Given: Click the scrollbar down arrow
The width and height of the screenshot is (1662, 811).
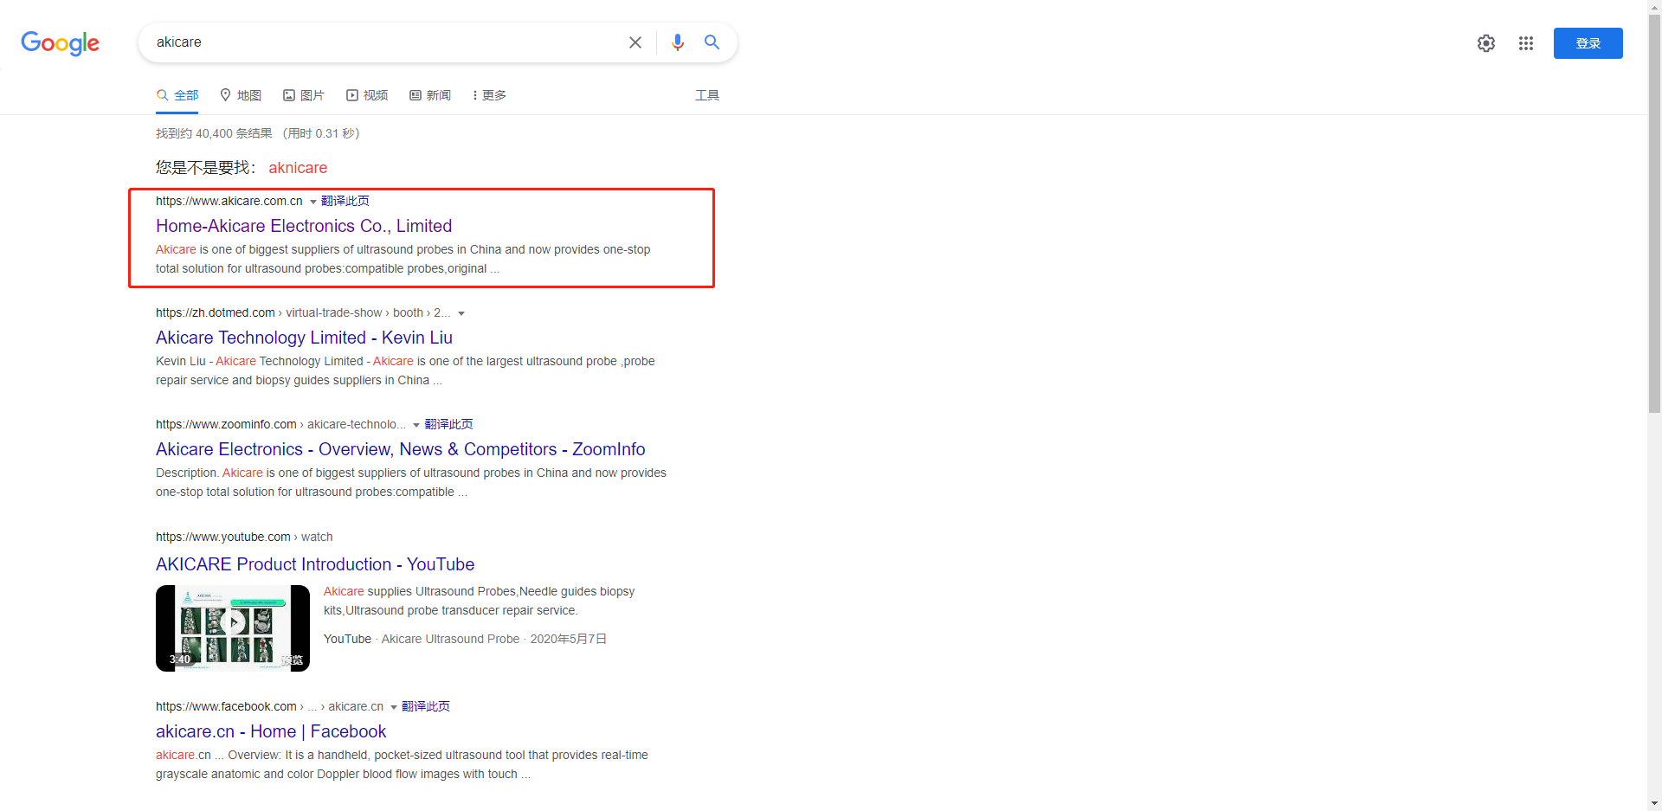Looking at the screenshot, I should pyautogui.click(x=1655, y=803).
